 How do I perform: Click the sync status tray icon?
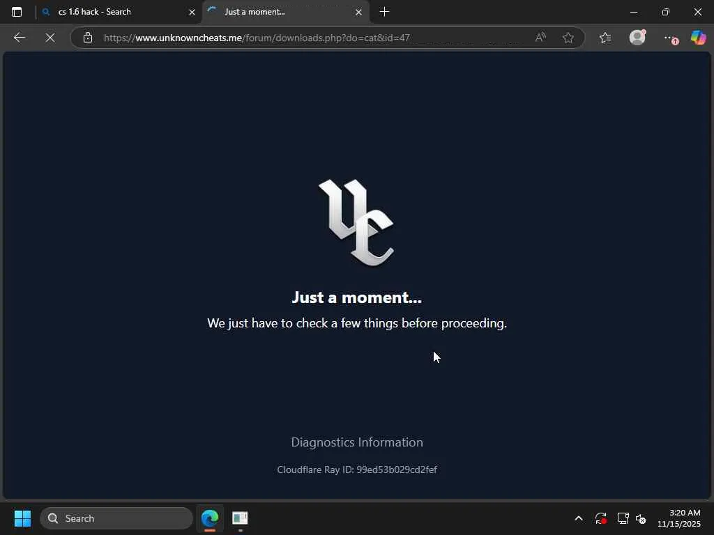point(600,518)
